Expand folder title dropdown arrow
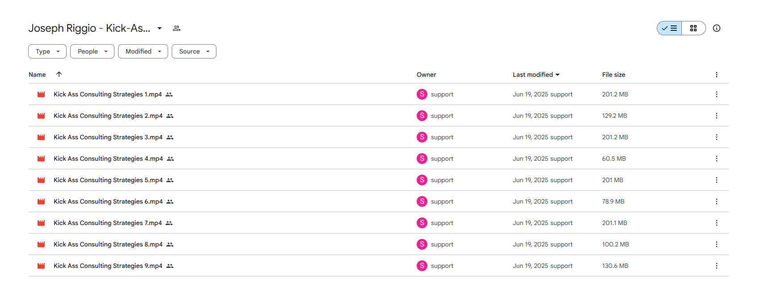769x301 pixels. (160, 28)
